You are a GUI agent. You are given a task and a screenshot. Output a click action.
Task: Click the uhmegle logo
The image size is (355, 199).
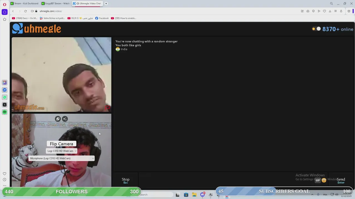point(37,29)
